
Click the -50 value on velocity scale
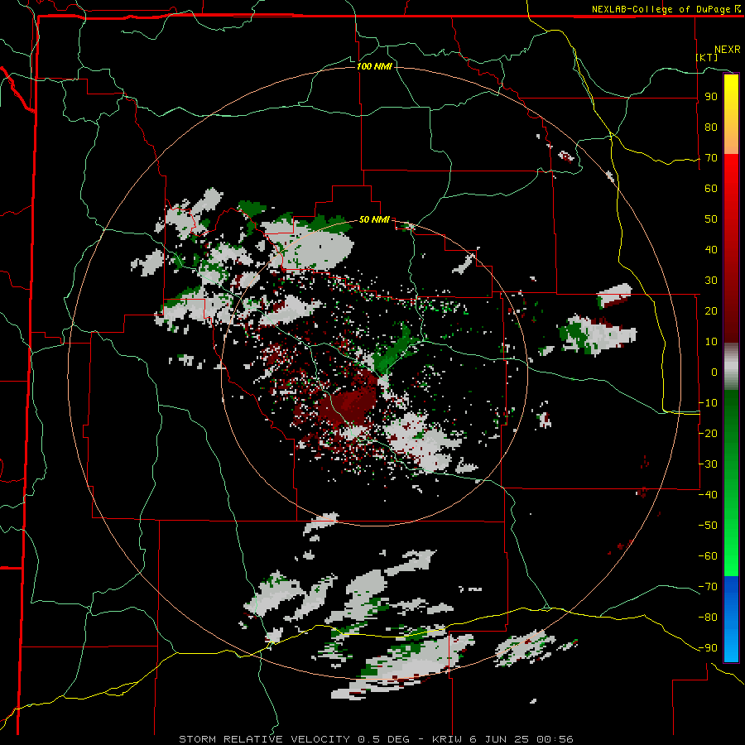708,526
